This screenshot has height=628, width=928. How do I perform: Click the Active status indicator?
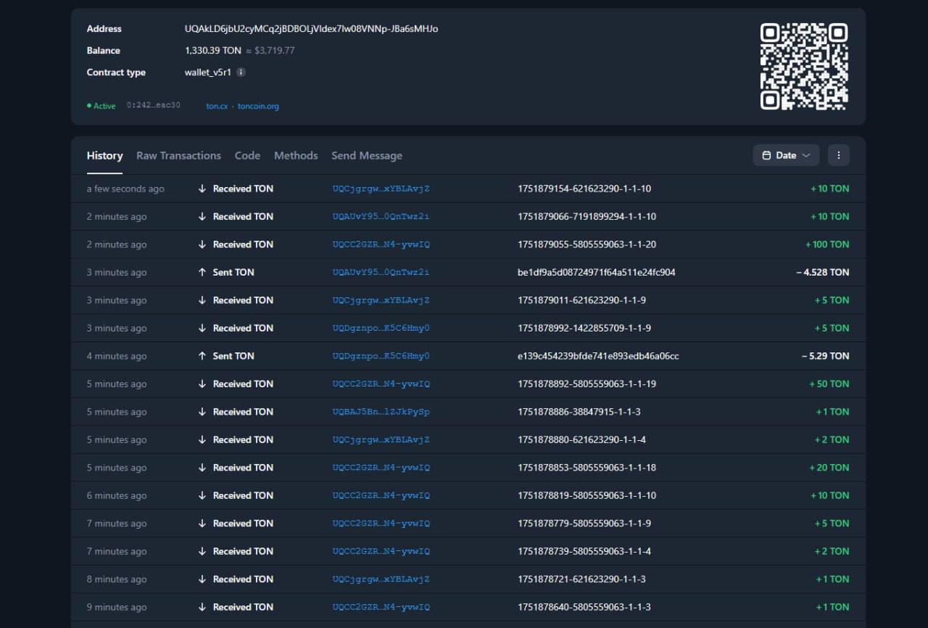click(x=101, y=106)
